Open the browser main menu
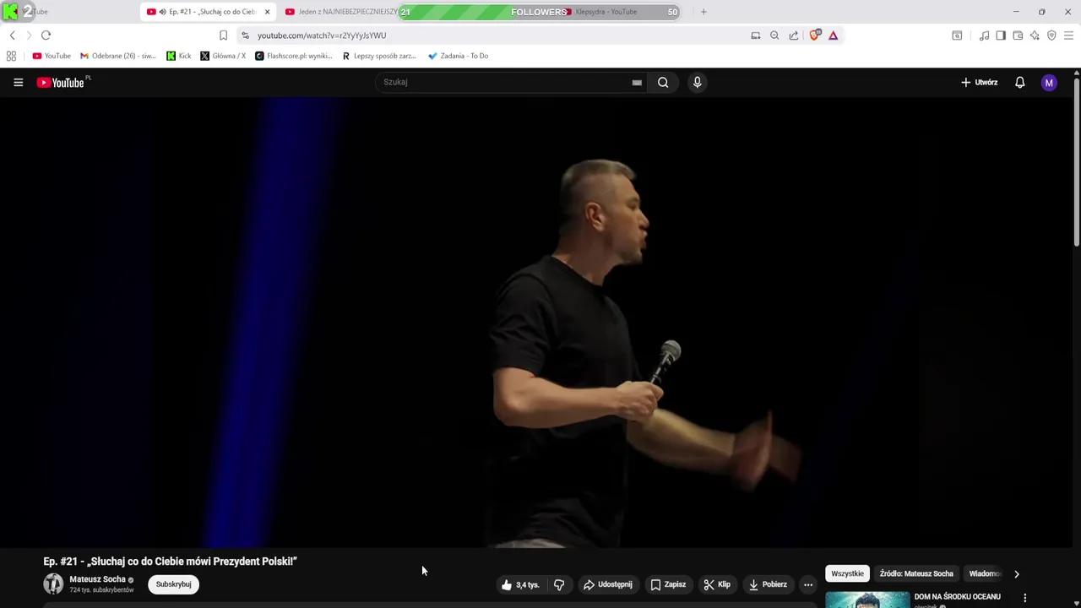 [1068, 35]
